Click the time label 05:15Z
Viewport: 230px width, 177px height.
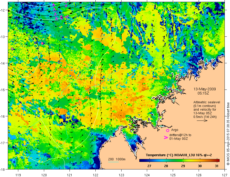coord(203,93)
